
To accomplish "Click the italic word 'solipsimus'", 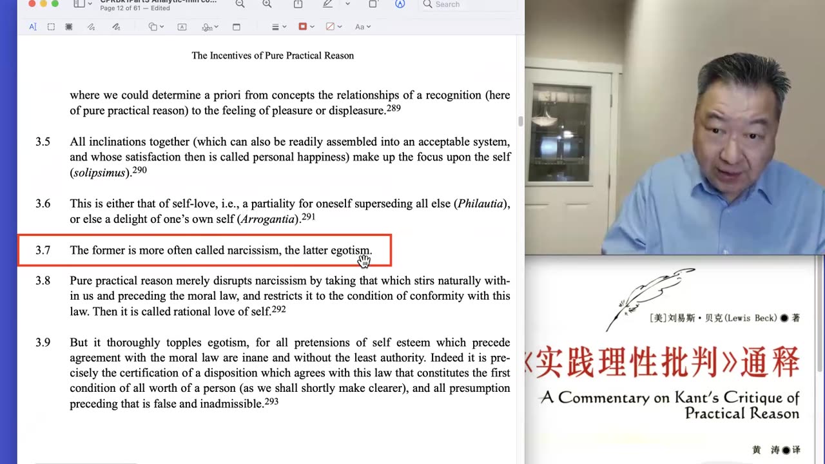I will (x=102, y=173).
